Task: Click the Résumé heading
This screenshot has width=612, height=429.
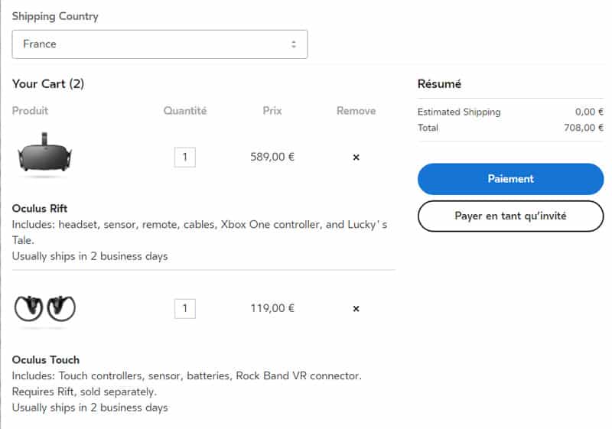Action: point(439,84)
